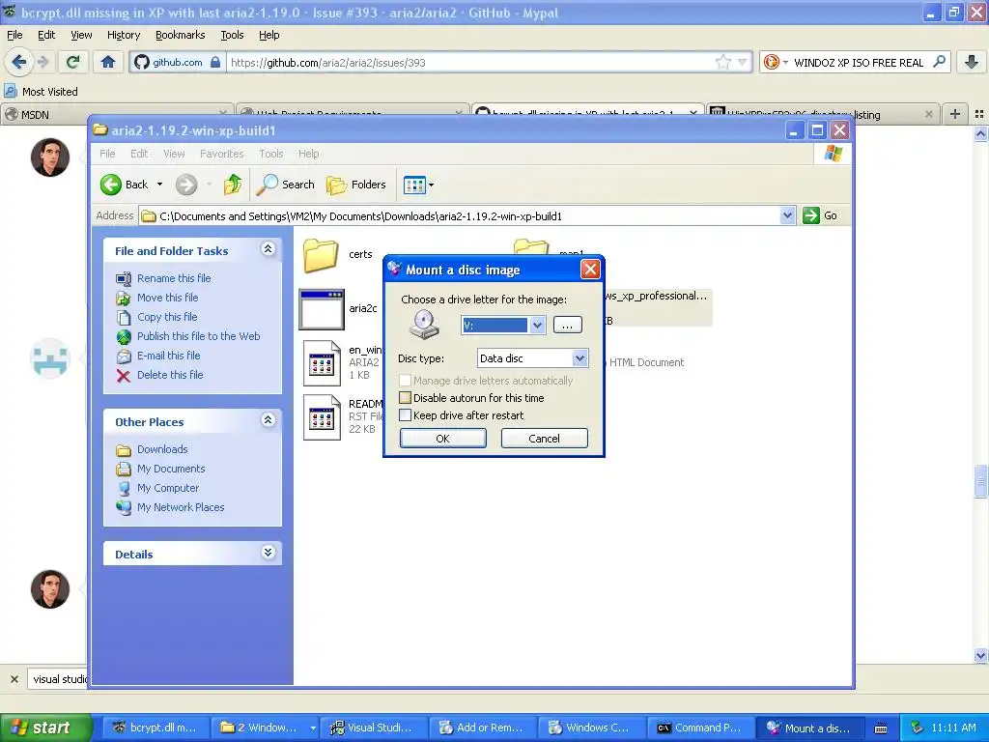The width and height of the screenshot is (989, 742).
Task: Click the browser page vertical scrollbar thumb
Action: click(x=980, y=481)
